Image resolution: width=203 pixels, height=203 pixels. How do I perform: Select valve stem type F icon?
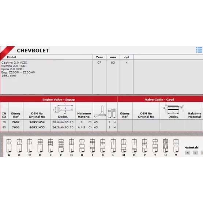pos(61,146)
